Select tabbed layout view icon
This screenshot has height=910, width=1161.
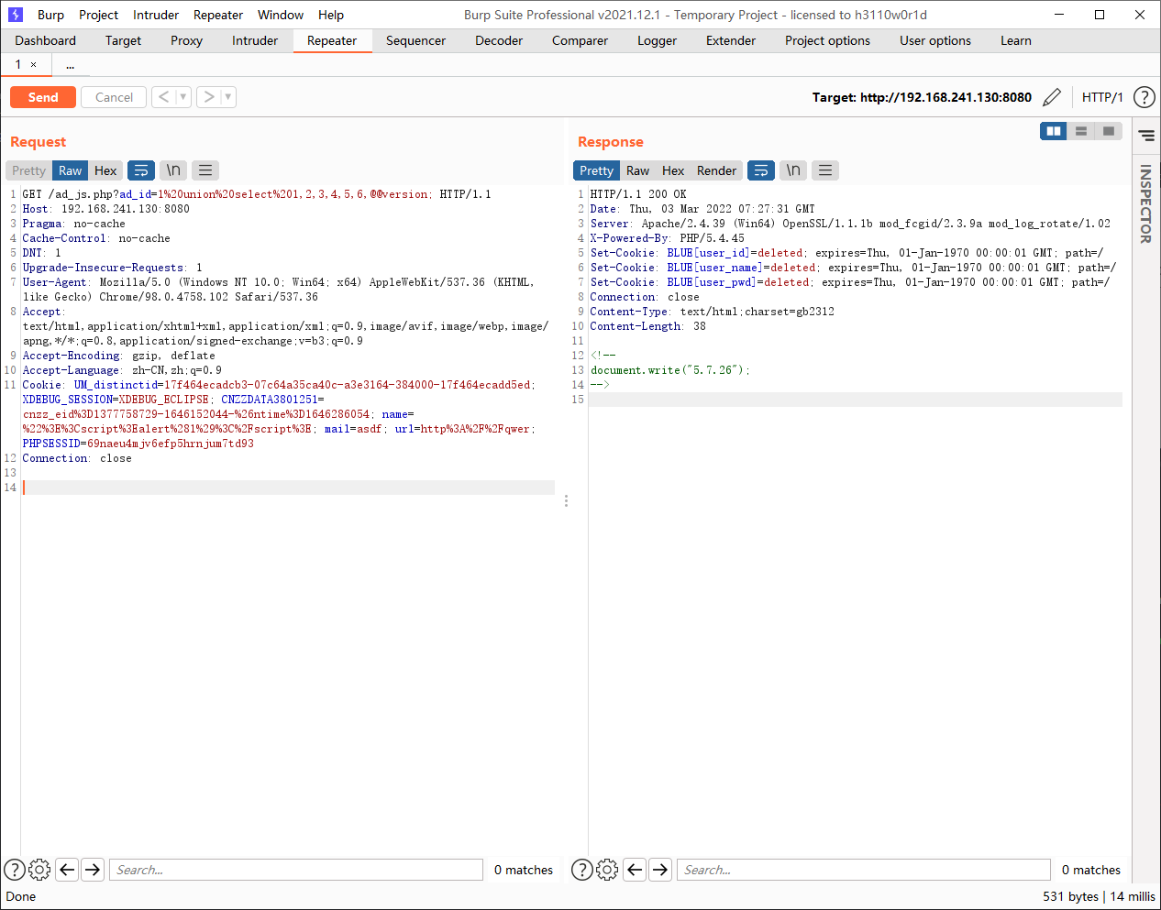(x=1109, y=131)
